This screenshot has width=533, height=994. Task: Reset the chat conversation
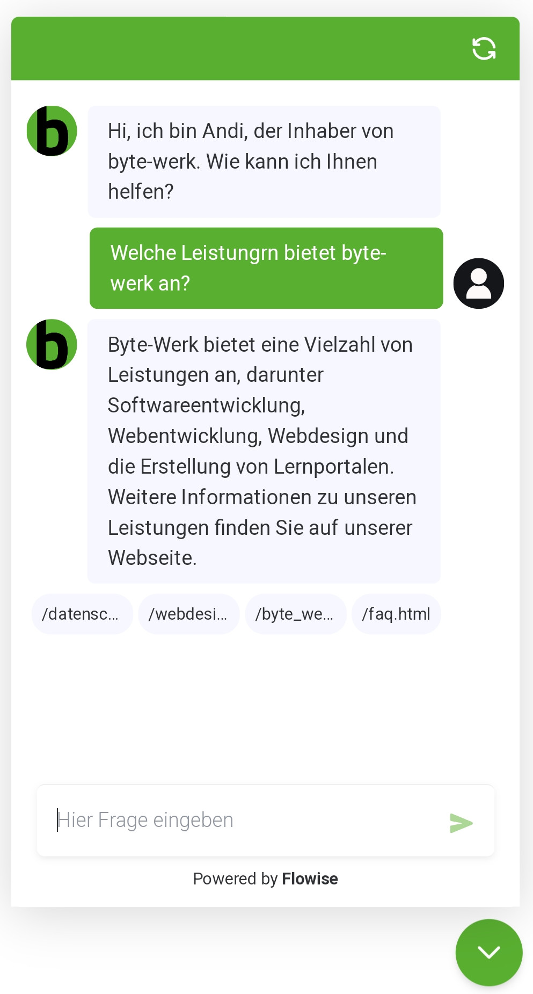(x=484, y=49)
